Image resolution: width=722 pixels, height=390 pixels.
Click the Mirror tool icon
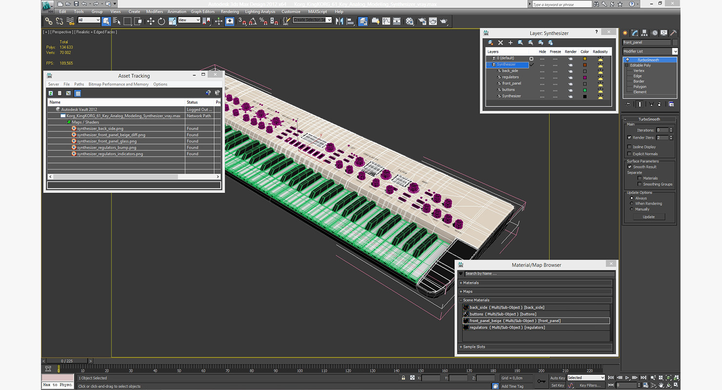point(340,21)
